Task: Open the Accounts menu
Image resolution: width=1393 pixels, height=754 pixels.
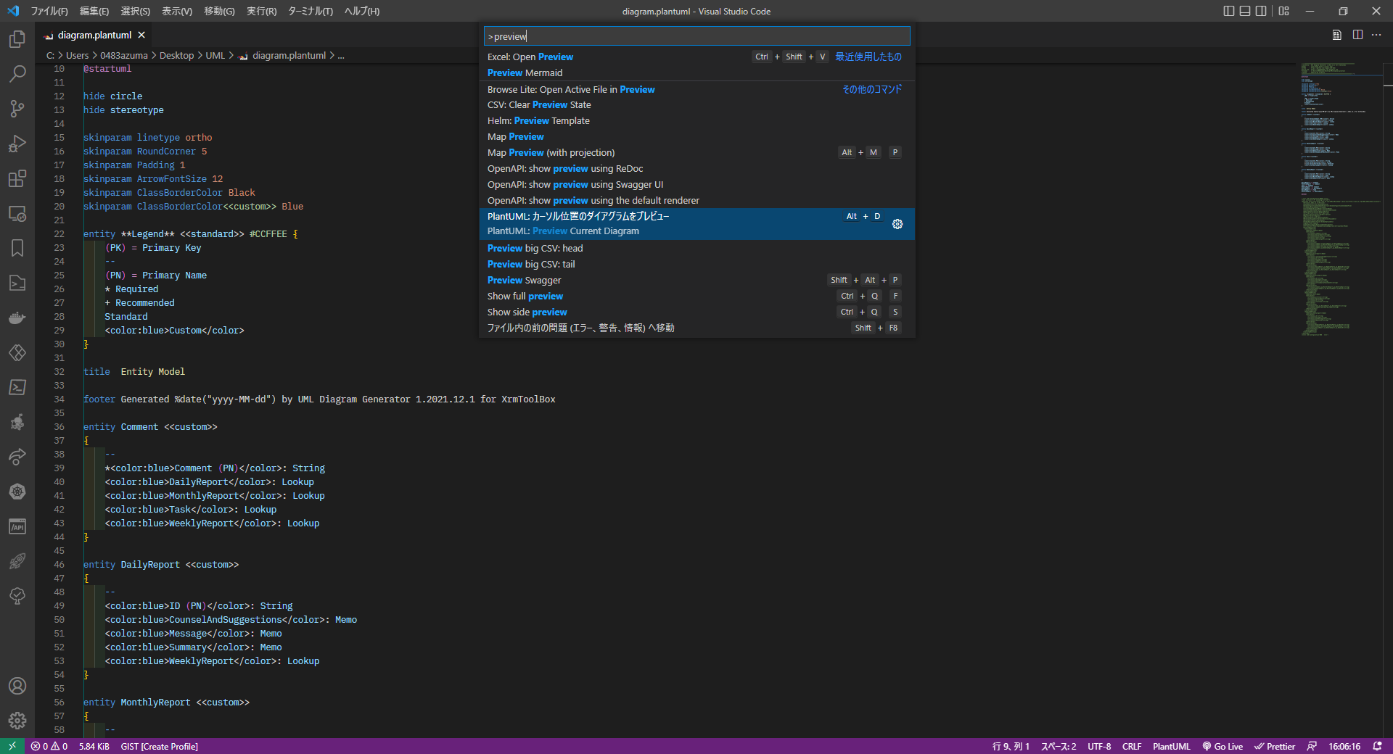Action: [x=17, y=686]
